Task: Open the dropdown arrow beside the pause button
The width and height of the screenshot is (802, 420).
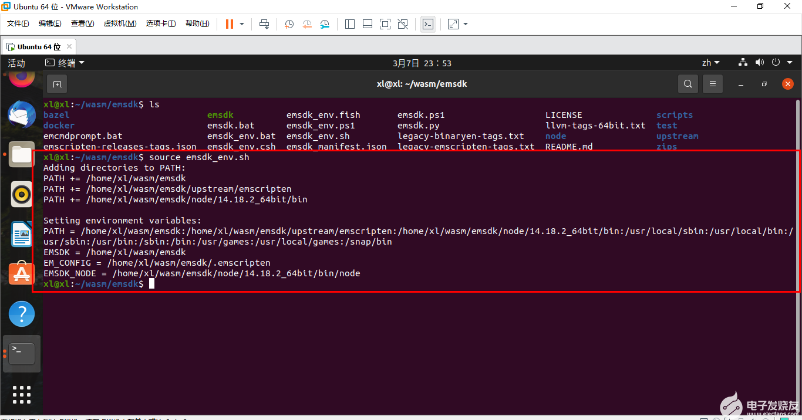Action: 241,24
